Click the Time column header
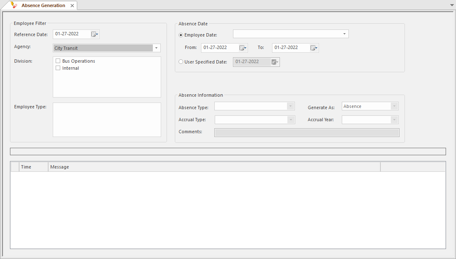This screenshot has width=456, height=259. pos(33,167)
